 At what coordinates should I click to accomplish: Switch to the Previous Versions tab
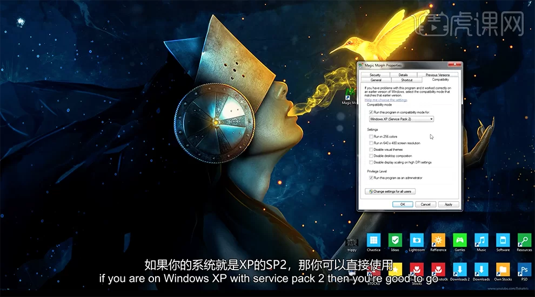click(x=437, y=75)
